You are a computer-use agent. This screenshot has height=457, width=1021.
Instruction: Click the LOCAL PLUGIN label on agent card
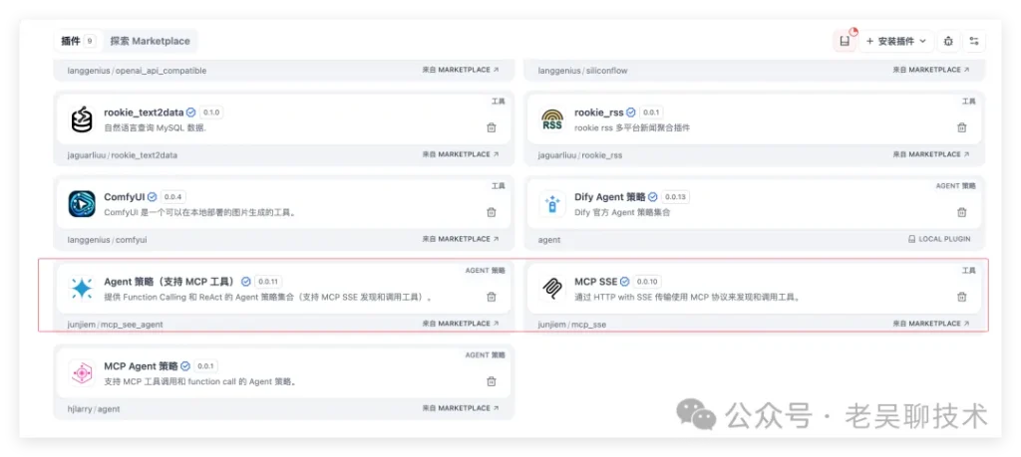click(x=939, y=239)
